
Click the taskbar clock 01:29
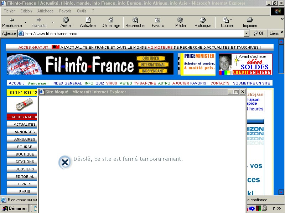point(276,209)
